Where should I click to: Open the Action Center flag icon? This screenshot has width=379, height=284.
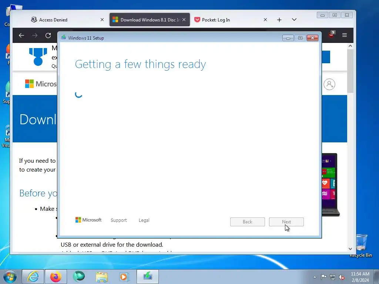323,277
